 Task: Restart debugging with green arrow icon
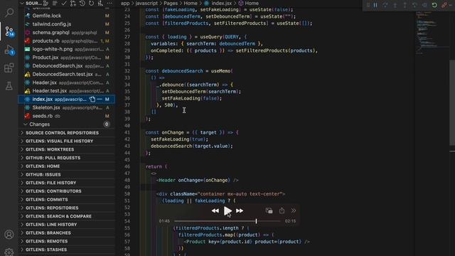pyautogui.click(x=434, y=5)
